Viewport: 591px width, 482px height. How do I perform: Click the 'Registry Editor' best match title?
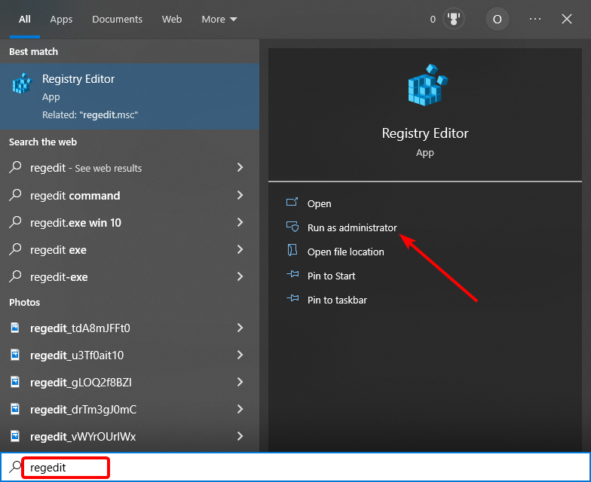[x=78, y=78]
